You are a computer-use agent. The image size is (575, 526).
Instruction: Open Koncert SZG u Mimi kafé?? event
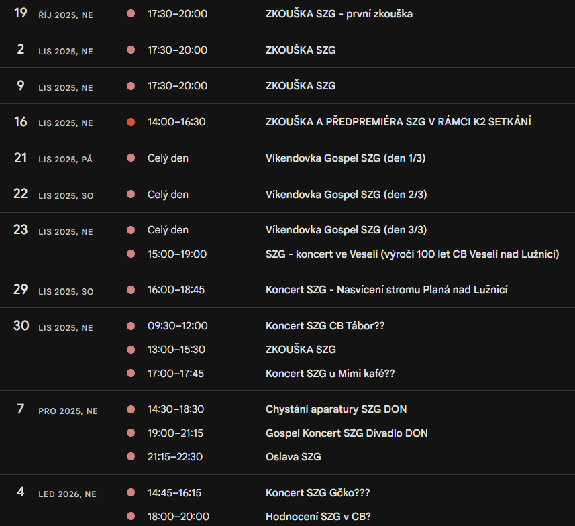click(x=330, y=374)
